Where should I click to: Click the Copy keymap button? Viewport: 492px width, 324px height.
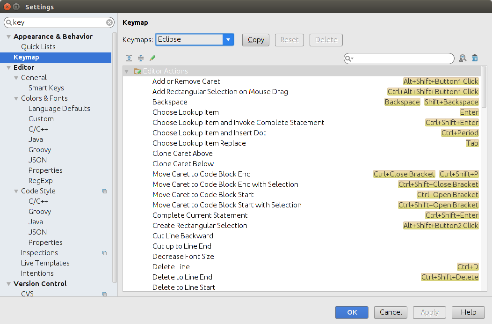tap(256, 40)
